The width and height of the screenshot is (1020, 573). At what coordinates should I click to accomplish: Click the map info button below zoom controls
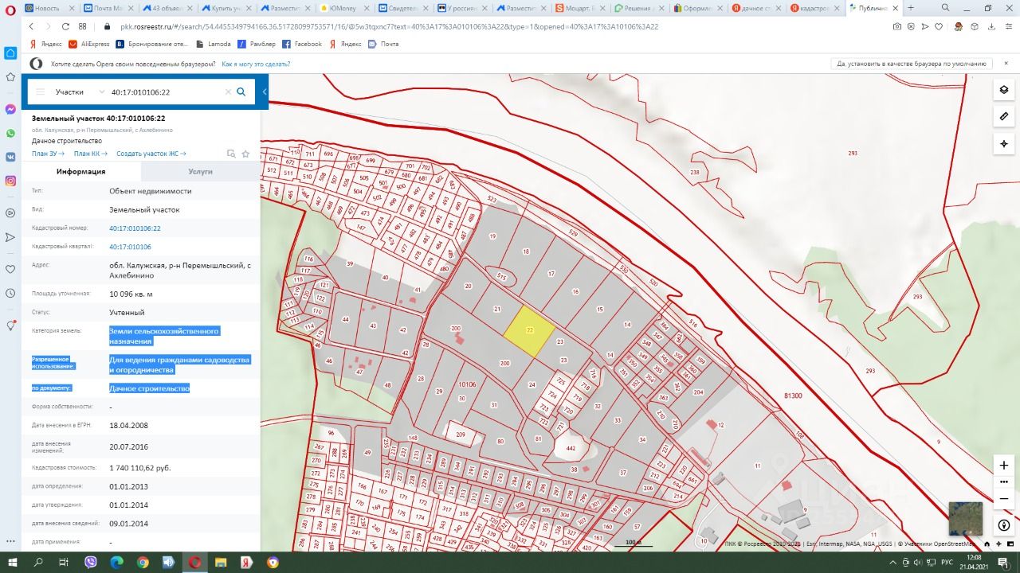click(x=1003, y=525)
